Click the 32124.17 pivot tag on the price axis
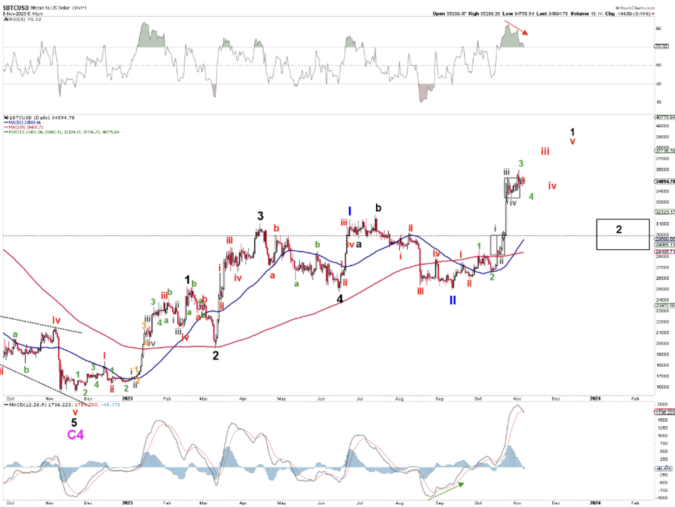The width and height of the screenshot is (675, 508). click(665, 212)
